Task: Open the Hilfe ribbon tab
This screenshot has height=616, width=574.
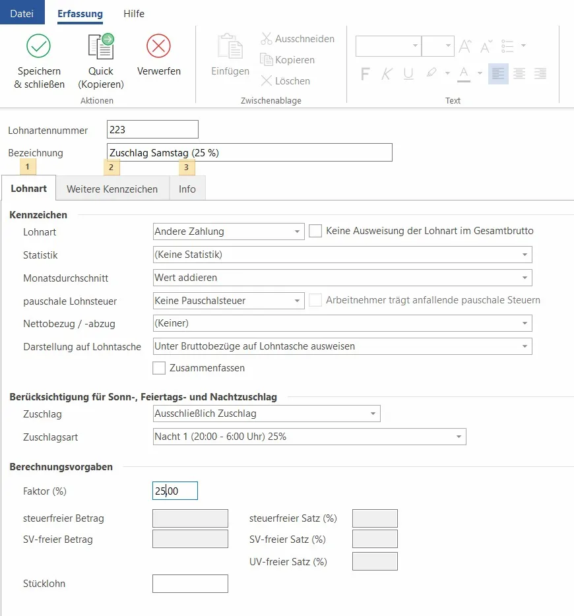Action: click(133, 13)
